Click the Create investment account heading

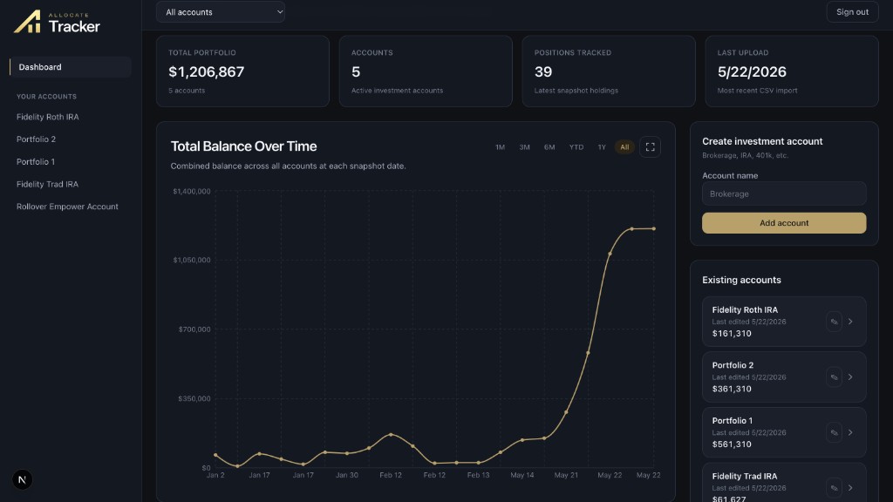(762, 141)
